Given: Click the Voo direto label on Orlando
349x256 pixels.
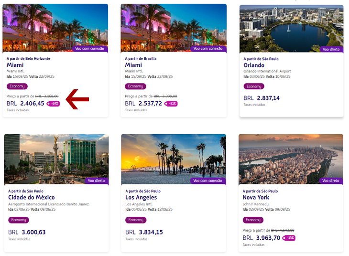Looking at the screenshot, I should (331, 49).
